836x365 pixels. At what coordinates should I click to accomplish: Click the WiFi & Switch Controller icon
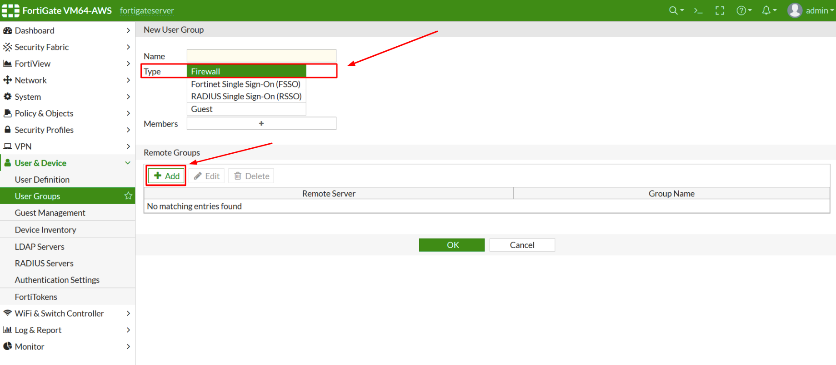click(x=7, y=313)
